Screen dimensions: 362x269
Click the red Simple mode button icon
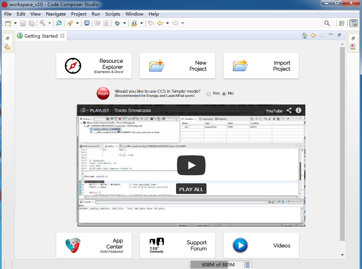103,93
